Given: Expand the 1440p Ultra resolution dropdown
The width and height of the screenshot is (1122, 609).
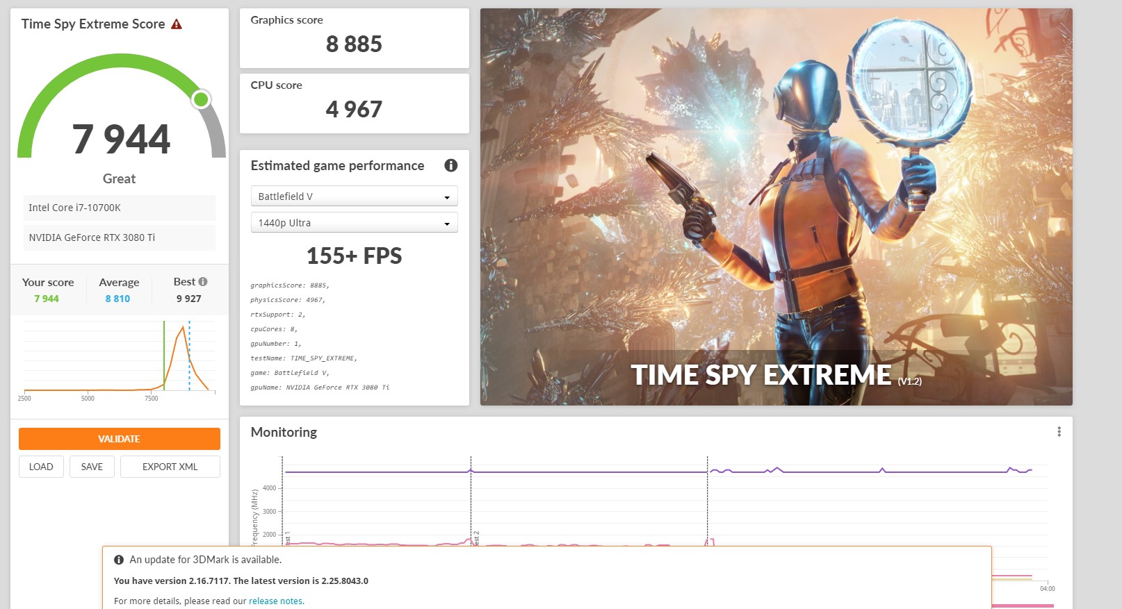Looking at the screenshot, I should 354,223.
